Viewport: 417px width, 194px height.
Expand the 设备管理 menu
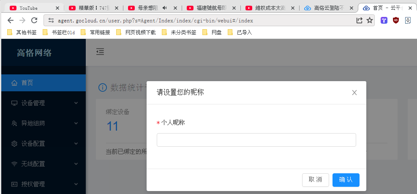pos(44,103)
